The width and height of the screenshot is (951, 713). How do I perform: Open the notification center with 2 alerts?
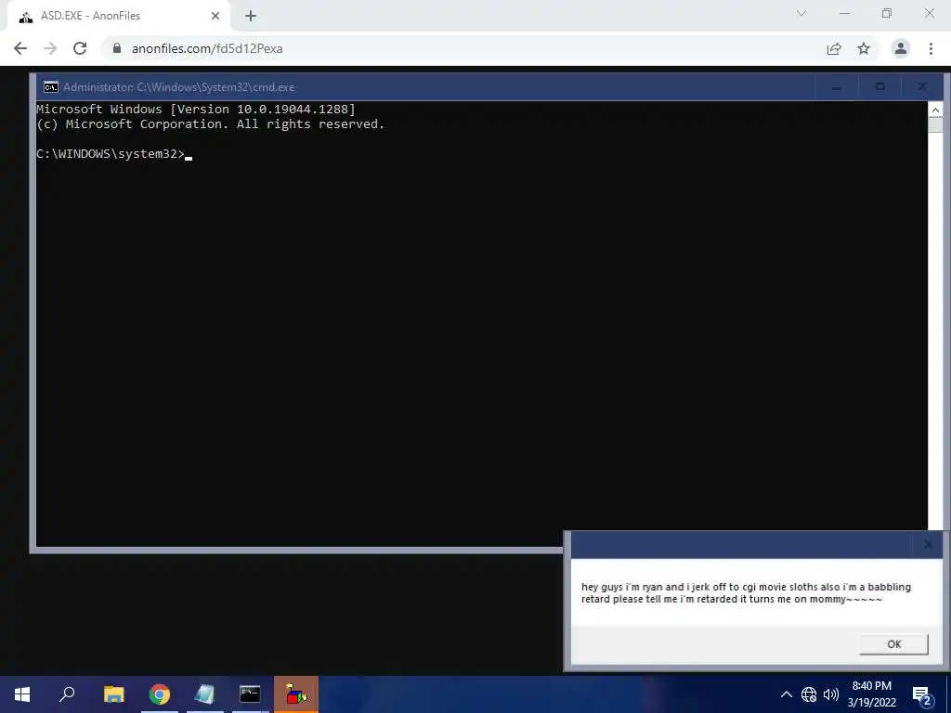pos(921,694)
